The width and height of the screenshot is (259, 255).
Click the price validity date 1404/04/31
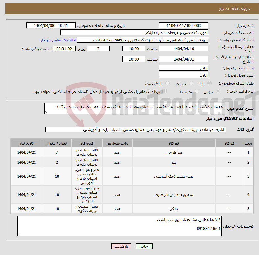click(x=183, y=59)
